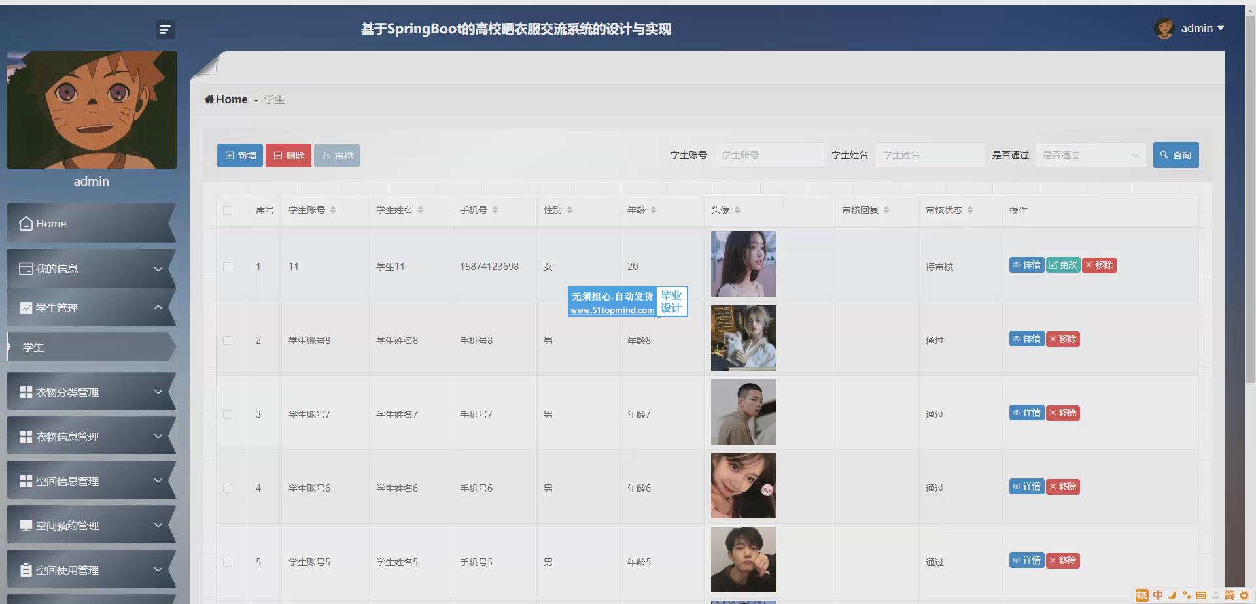The height and width of the screenshot is (604, 1256).
Task: Check the row for 学生11
Action: [228, 267]
